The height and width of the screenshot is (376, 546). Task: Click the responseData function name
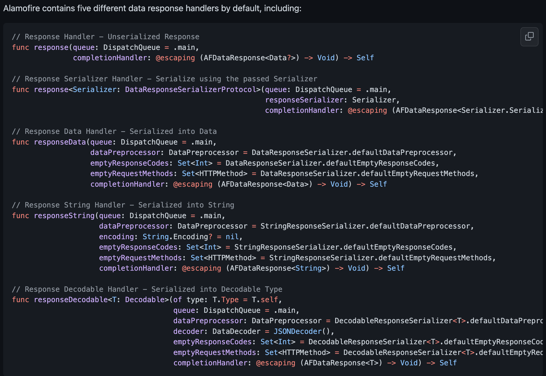tap(60, 142)
